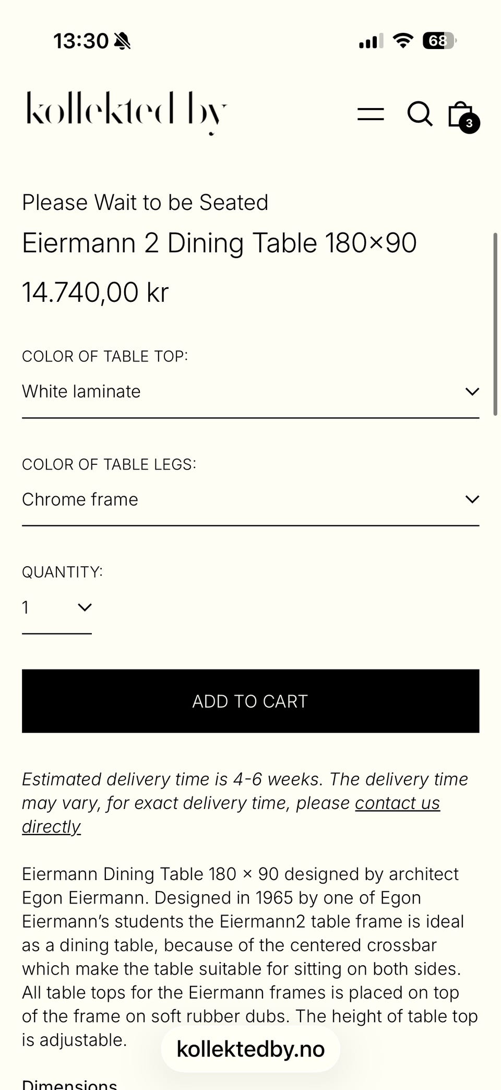The image size is (501, 1090).
Task: Follow the contact us directly link
Action: 397,803
